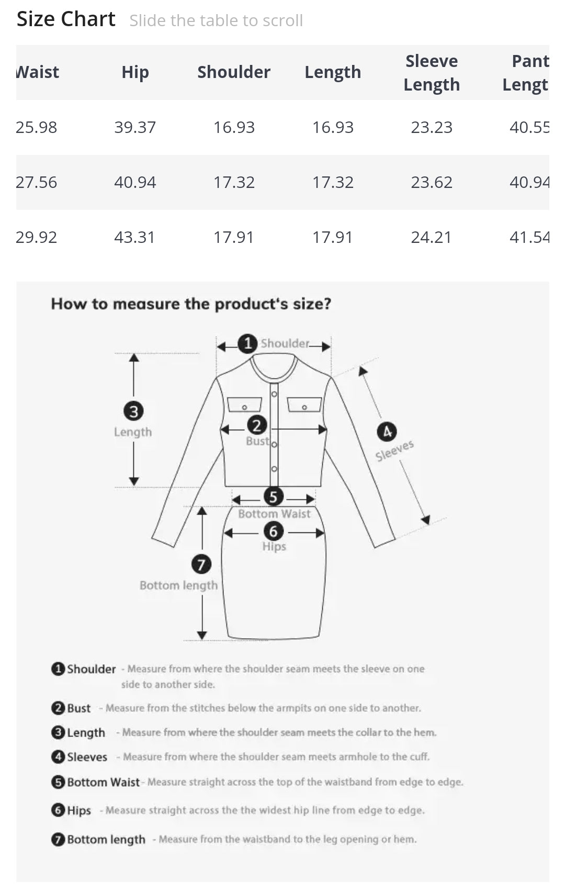Click the number 2 Bust marker on the jacket

256,425
